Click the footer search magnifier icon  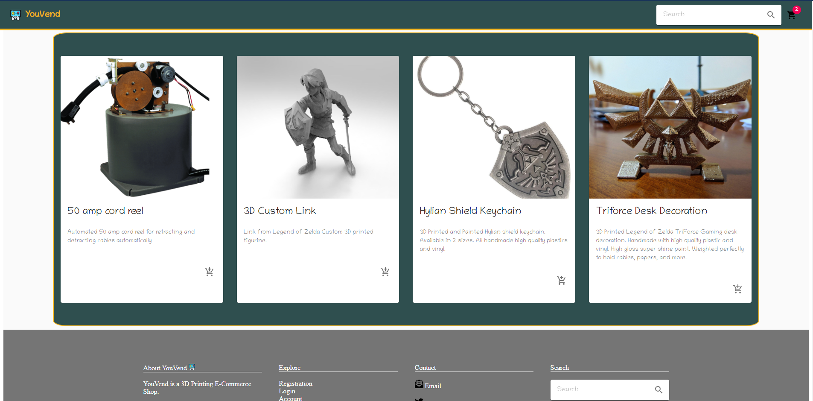click(x=659, y=389)
